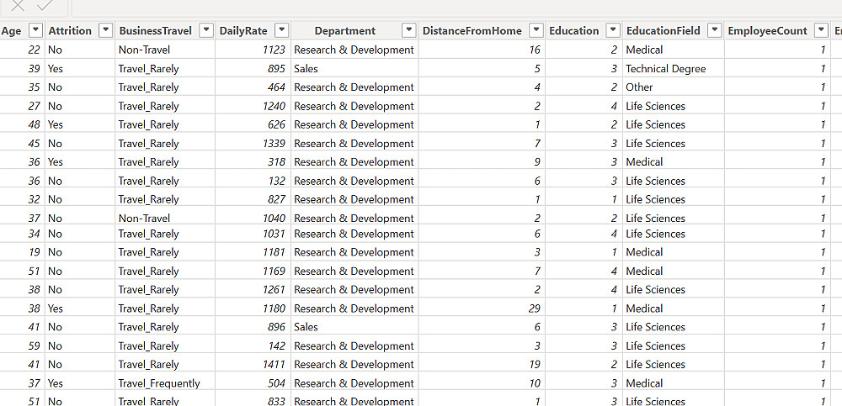The image size is (842, 406).
Task: Click the commit checkmark icon in formula bar
Action: [45, 6]
